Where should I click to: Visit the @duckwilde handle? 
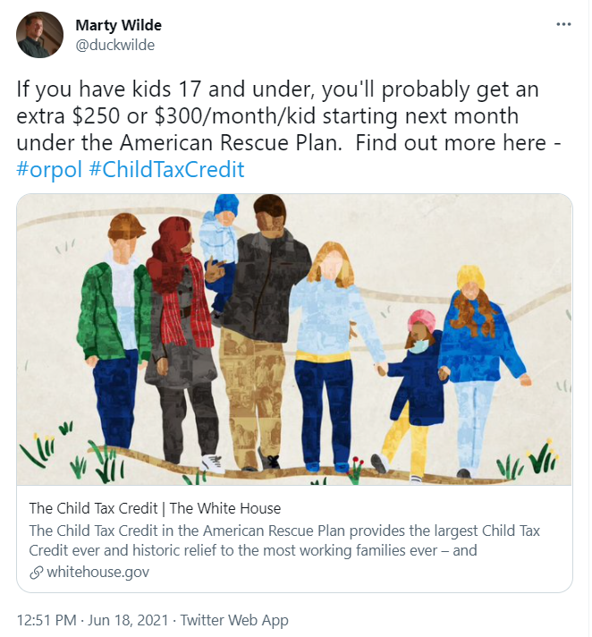pos(114,45)
